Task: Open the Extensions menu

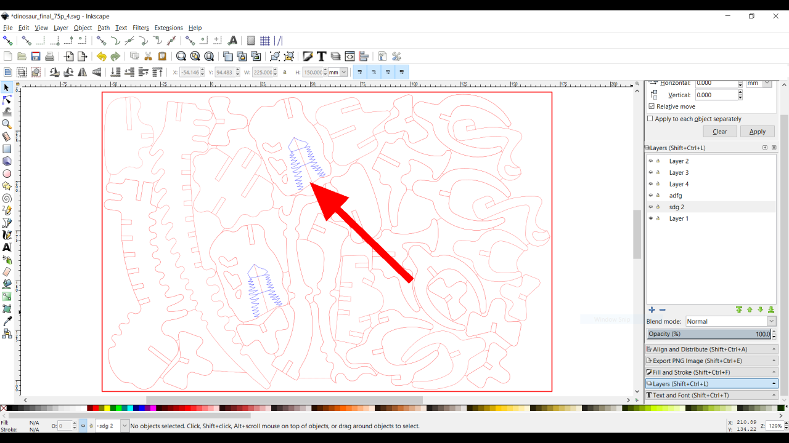Action: tap(168, 28)
